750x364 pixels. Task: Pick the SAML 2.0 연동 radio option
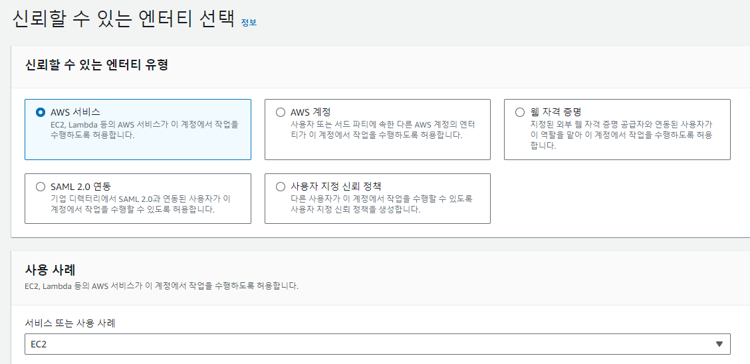coord(41,187)
